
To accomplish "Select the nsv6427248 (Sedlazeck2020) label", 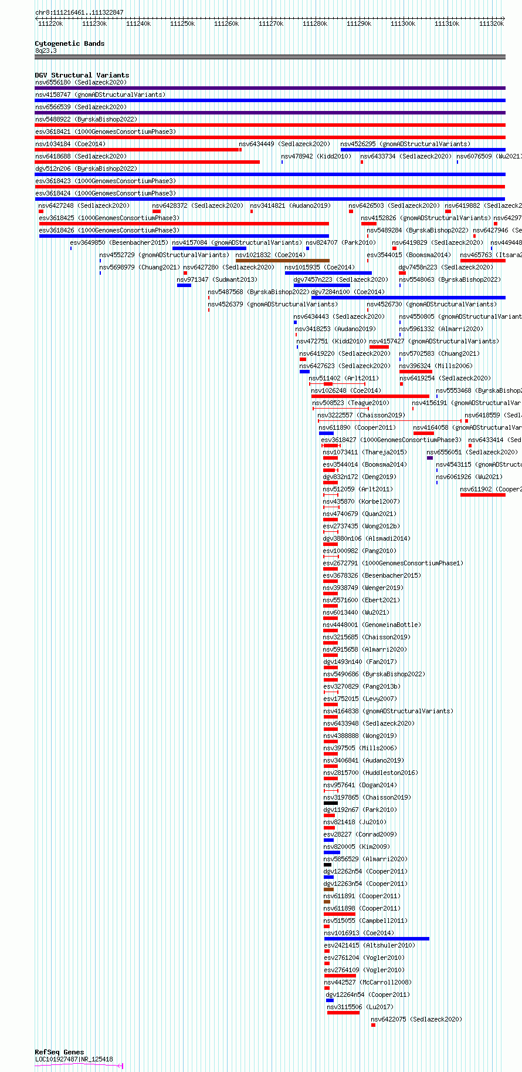I will pos(84,205).
